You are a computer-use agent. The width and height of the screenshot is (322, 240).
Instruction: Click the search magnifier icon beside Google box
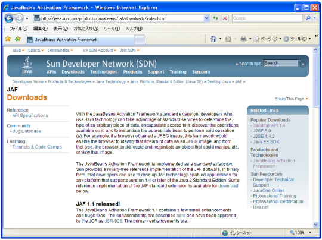tap(308, 18)
